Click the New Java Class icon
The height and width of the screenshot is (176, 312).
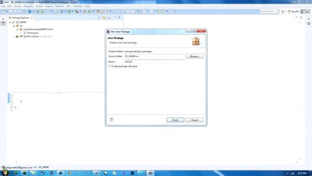coord(89,11)
